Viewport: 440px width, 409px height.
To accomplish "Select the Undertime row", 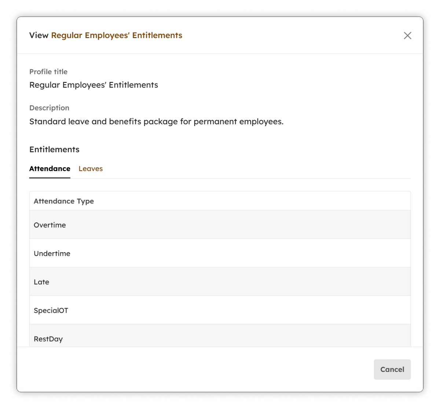I will click(x=220, y=253).
